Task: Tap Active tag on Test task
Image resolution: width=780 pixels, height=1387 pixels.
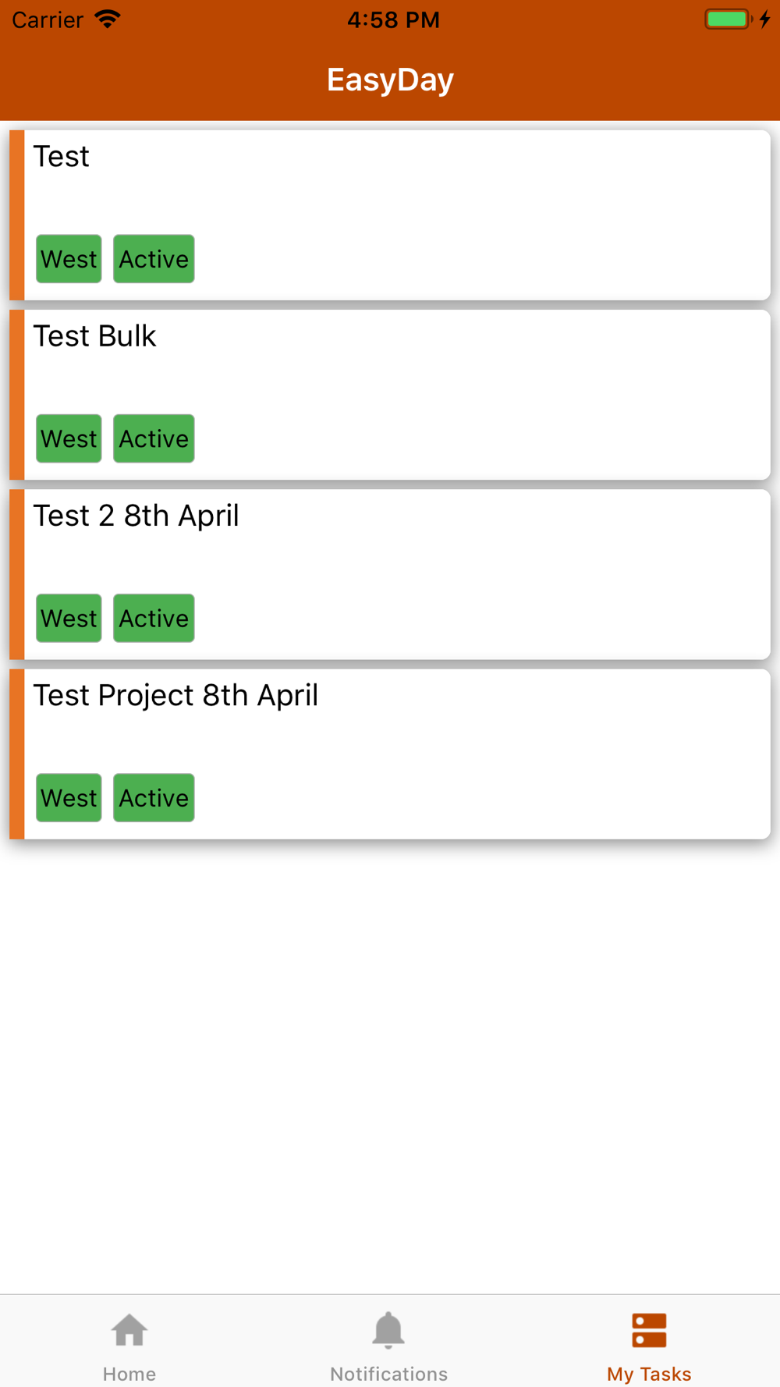Action: click(x=154, y=259)
